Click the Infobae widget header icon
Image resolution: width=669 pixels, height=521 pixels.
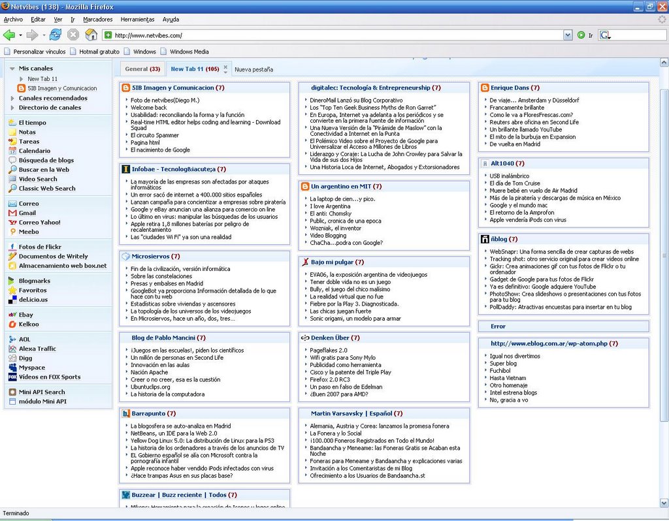(126, 169)
